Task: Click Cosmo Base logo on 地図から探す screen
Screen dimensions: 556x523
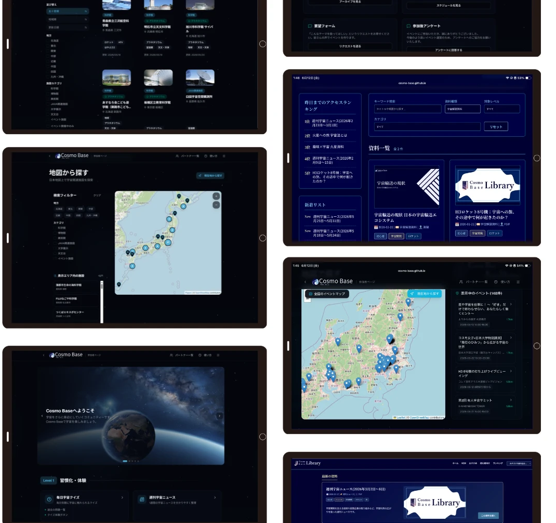Action: pos(72,156)
